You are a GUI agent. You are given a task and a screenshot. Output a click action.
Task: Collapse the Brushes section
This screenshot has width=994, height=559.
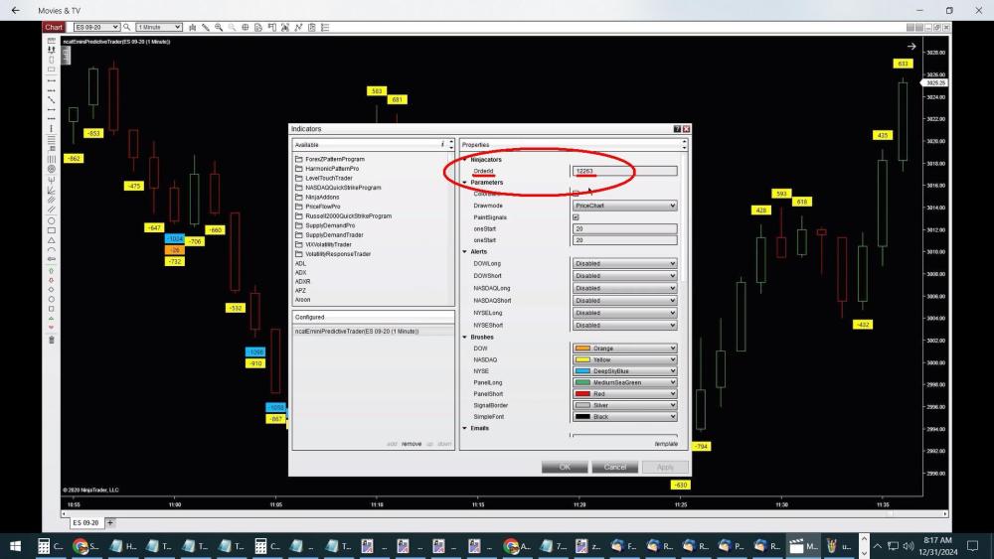(465, 337)
